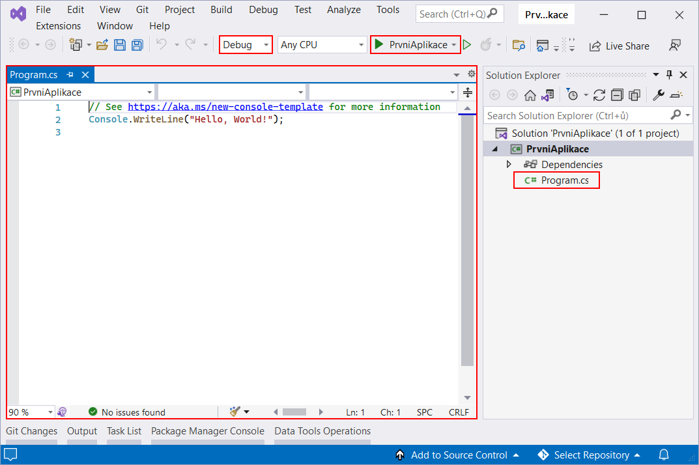Switch views icon in Solution Explorer

coord(547,95)
